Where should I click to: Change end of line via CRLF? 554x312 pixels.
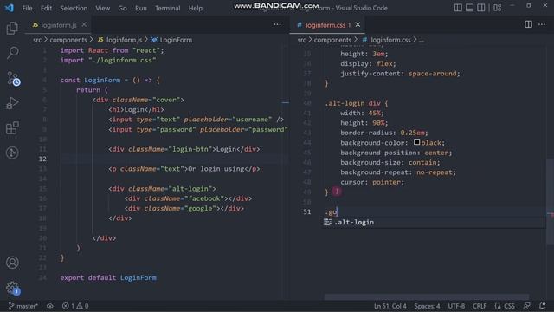480,306
